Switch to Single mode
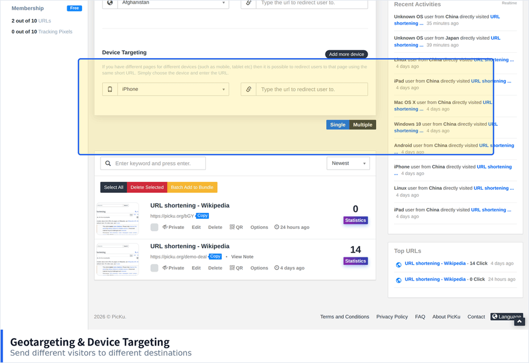Image resolution: width=529 pixels, height=363 pixels. 338,125
